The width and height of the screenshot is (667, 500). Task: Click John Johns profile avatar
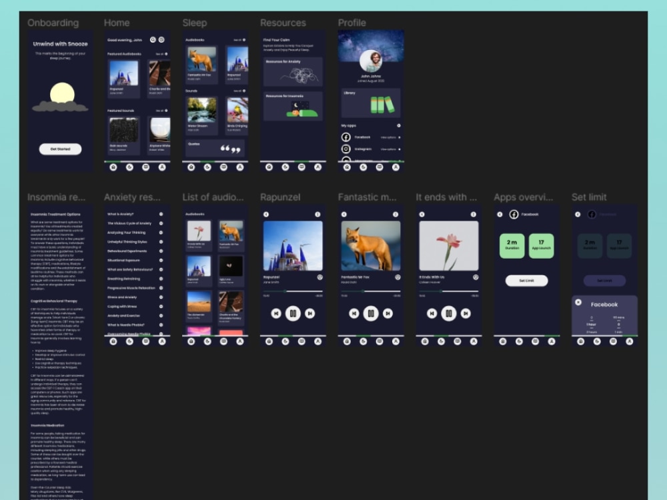pyautogui.click(x=370, y=61)
